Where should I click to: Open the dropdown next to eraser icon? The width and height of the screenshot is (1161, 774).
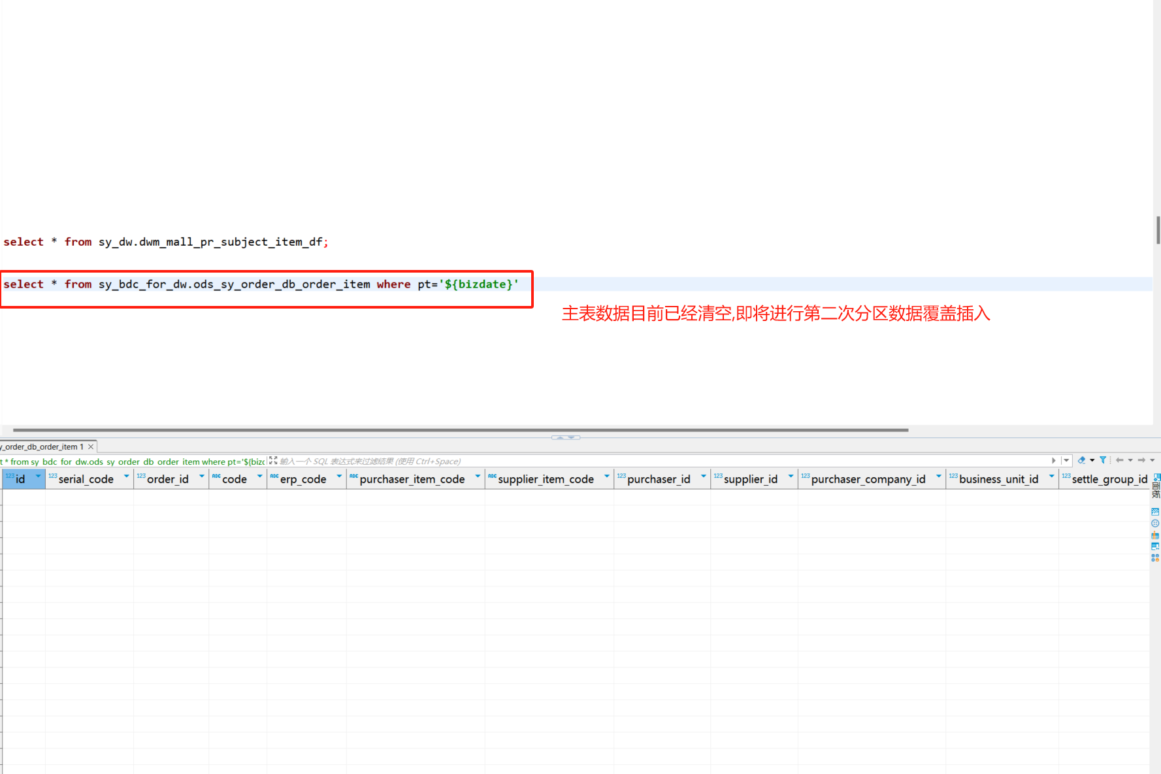1092,460
